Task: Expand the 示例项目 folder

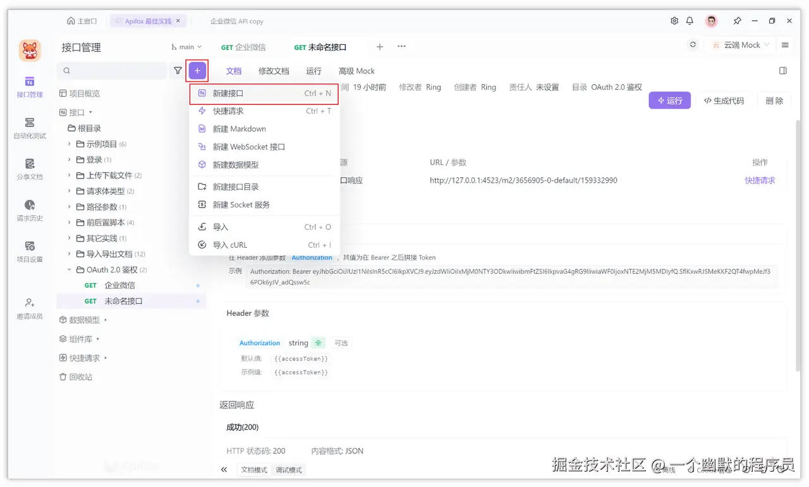Action: tap(70, 144)
